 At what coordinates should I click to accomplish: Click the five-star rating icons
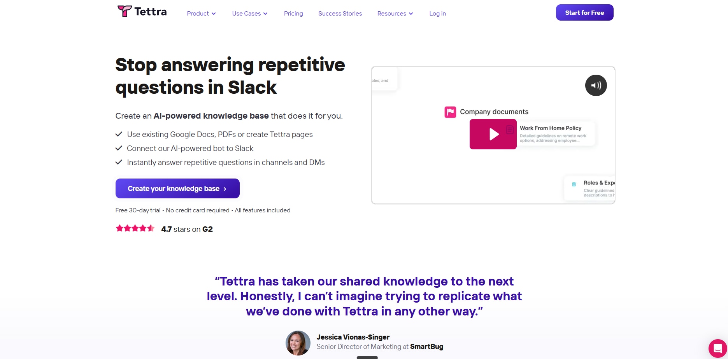pyautogui.click(x=135, y=229)
